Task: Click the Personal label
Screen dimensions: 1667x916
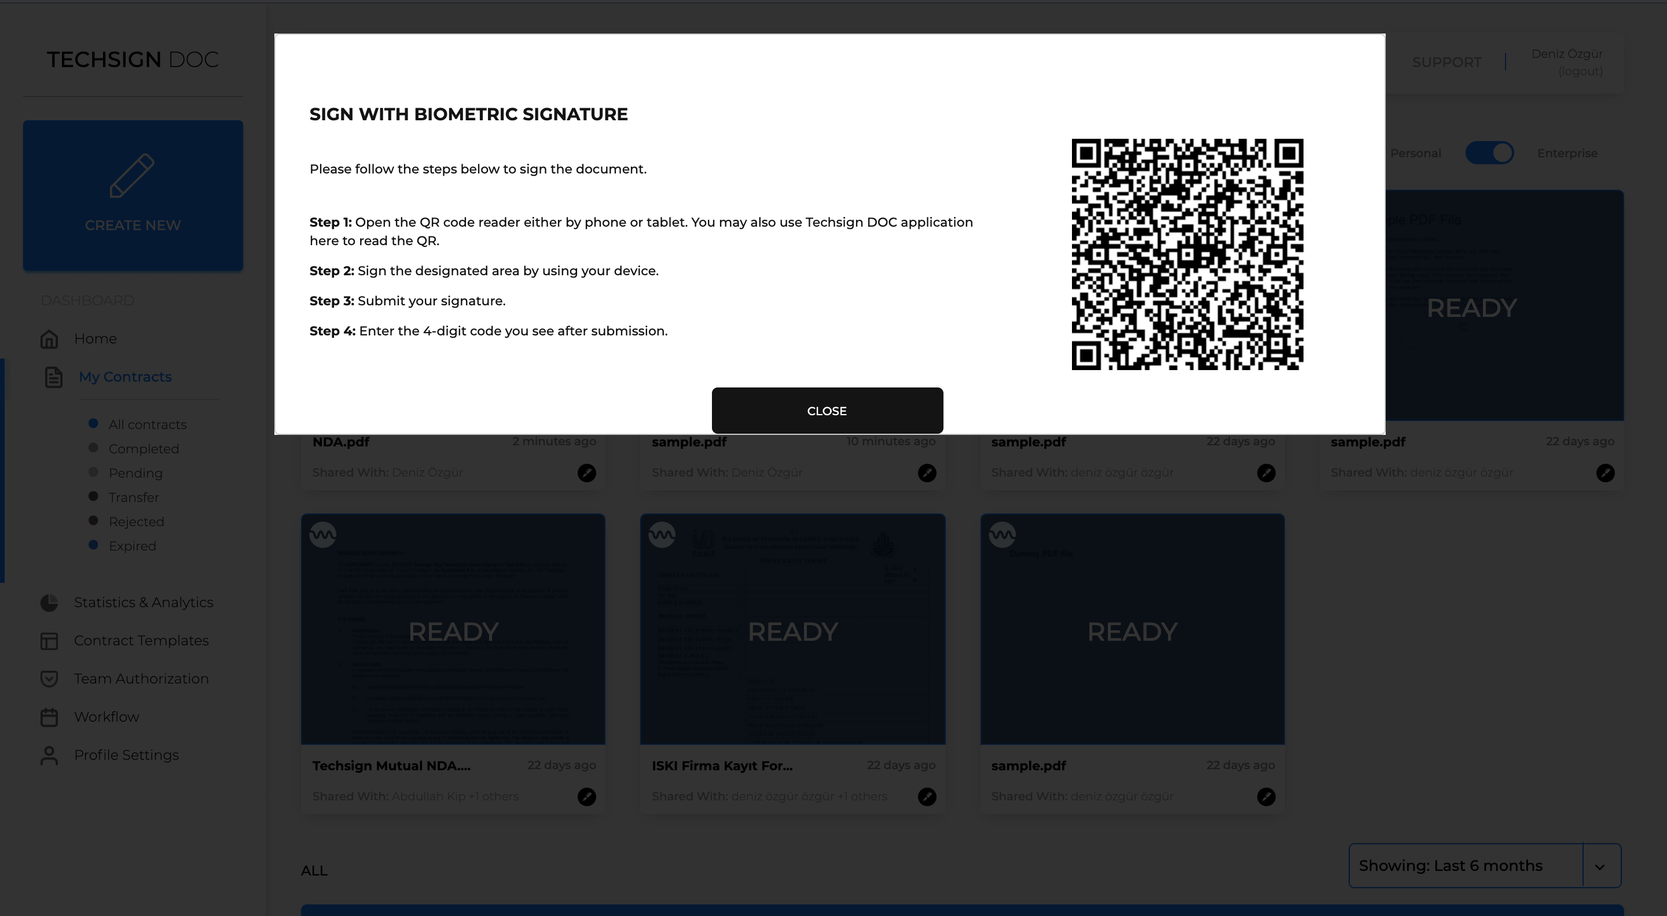Action: (1415, 153)
